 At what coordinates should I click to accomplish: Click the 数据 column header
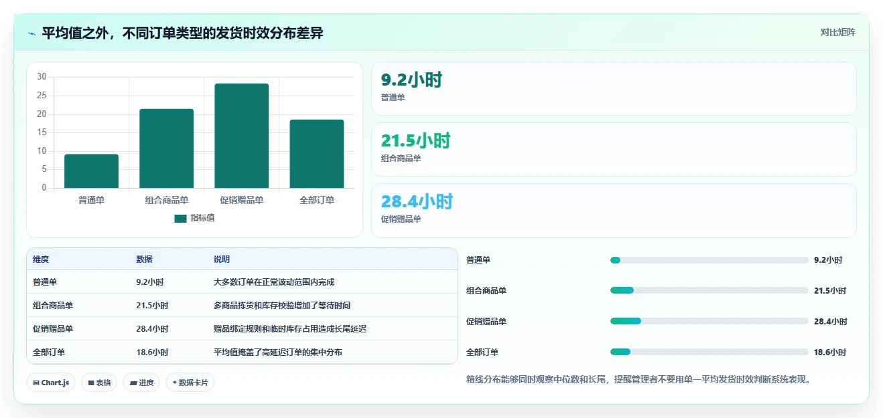tap(144, 259)
